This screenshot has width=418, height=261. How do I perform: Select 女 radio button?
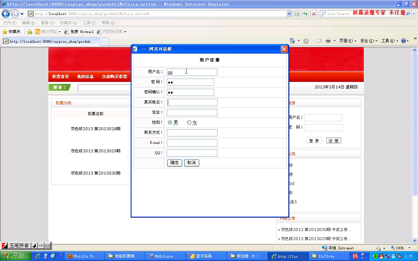point(189,123)
